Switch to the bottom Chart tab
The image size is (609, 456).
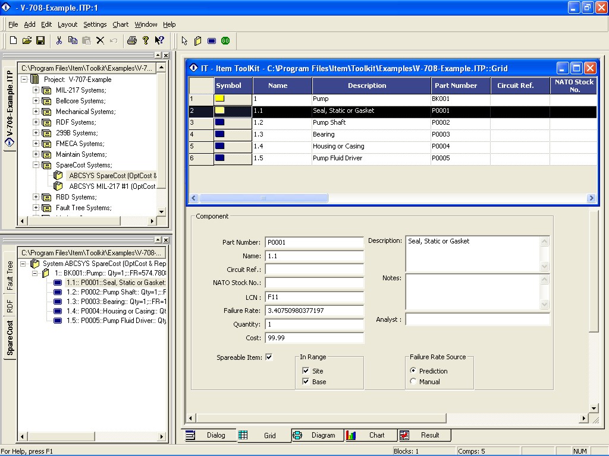tap(371, 435)
